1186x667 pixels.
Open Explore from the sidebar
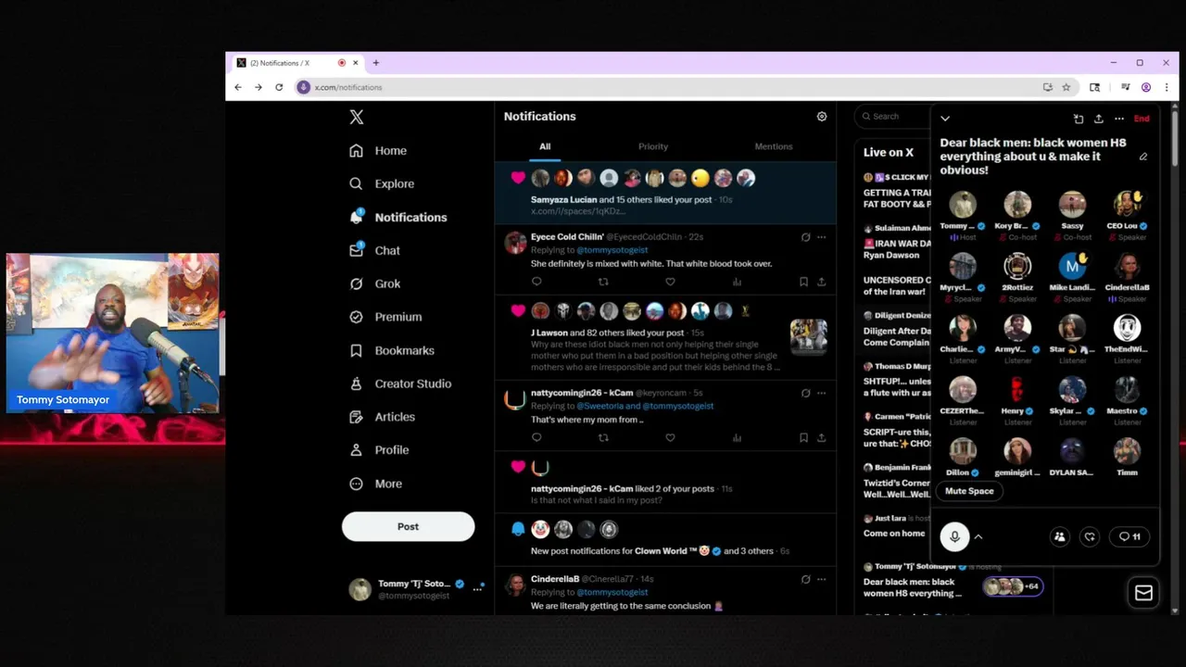[x=382, y=183]
